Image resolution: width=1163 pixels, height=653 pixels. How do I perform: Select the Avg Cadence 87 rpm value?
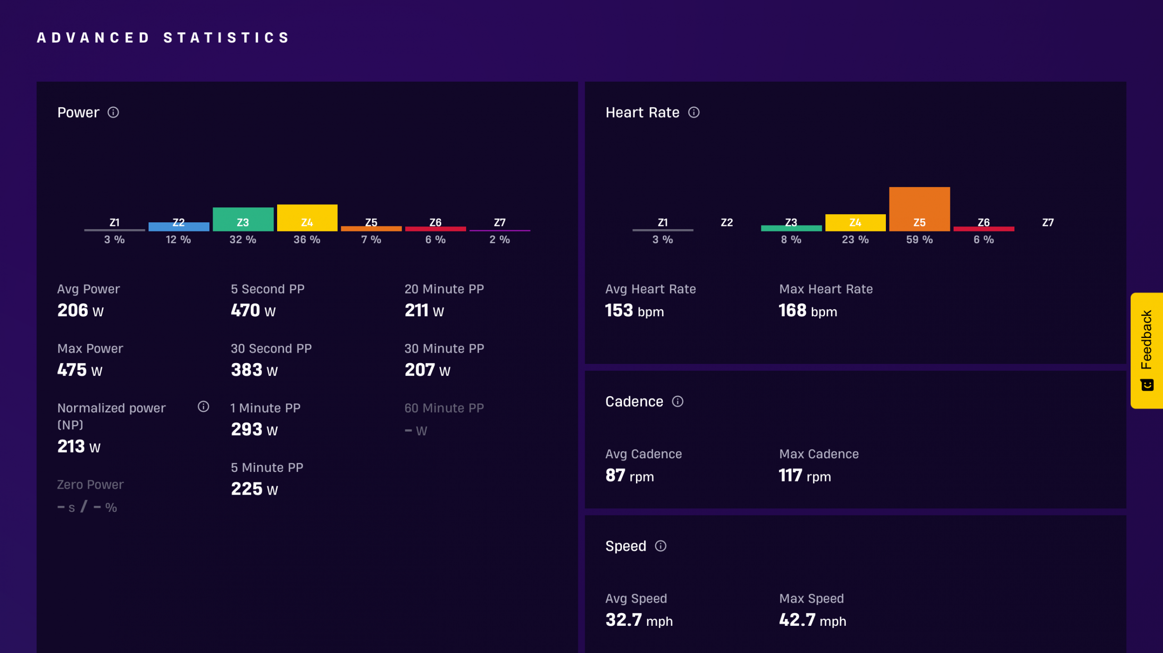pos(630,476)
